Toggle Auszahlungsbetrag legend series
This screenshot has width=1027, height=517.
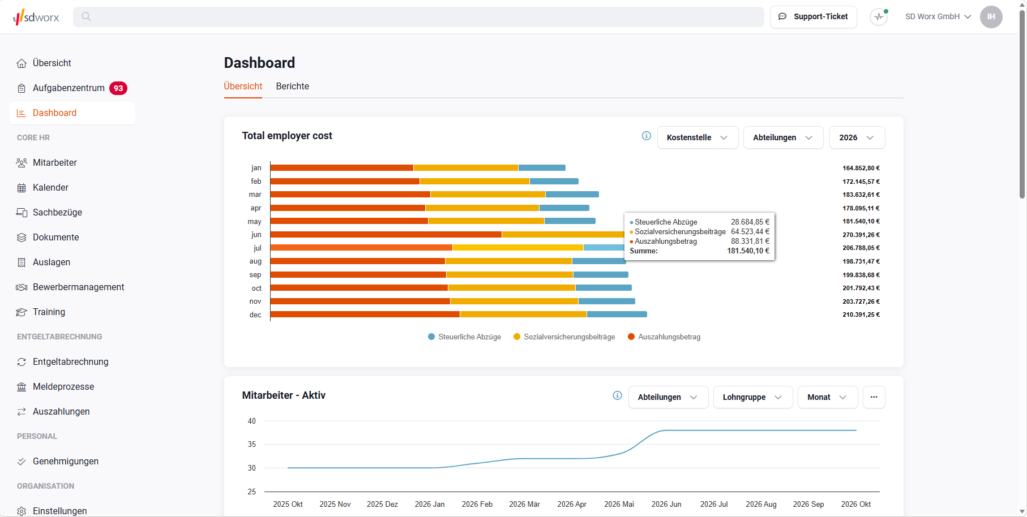tap(665, 337)
